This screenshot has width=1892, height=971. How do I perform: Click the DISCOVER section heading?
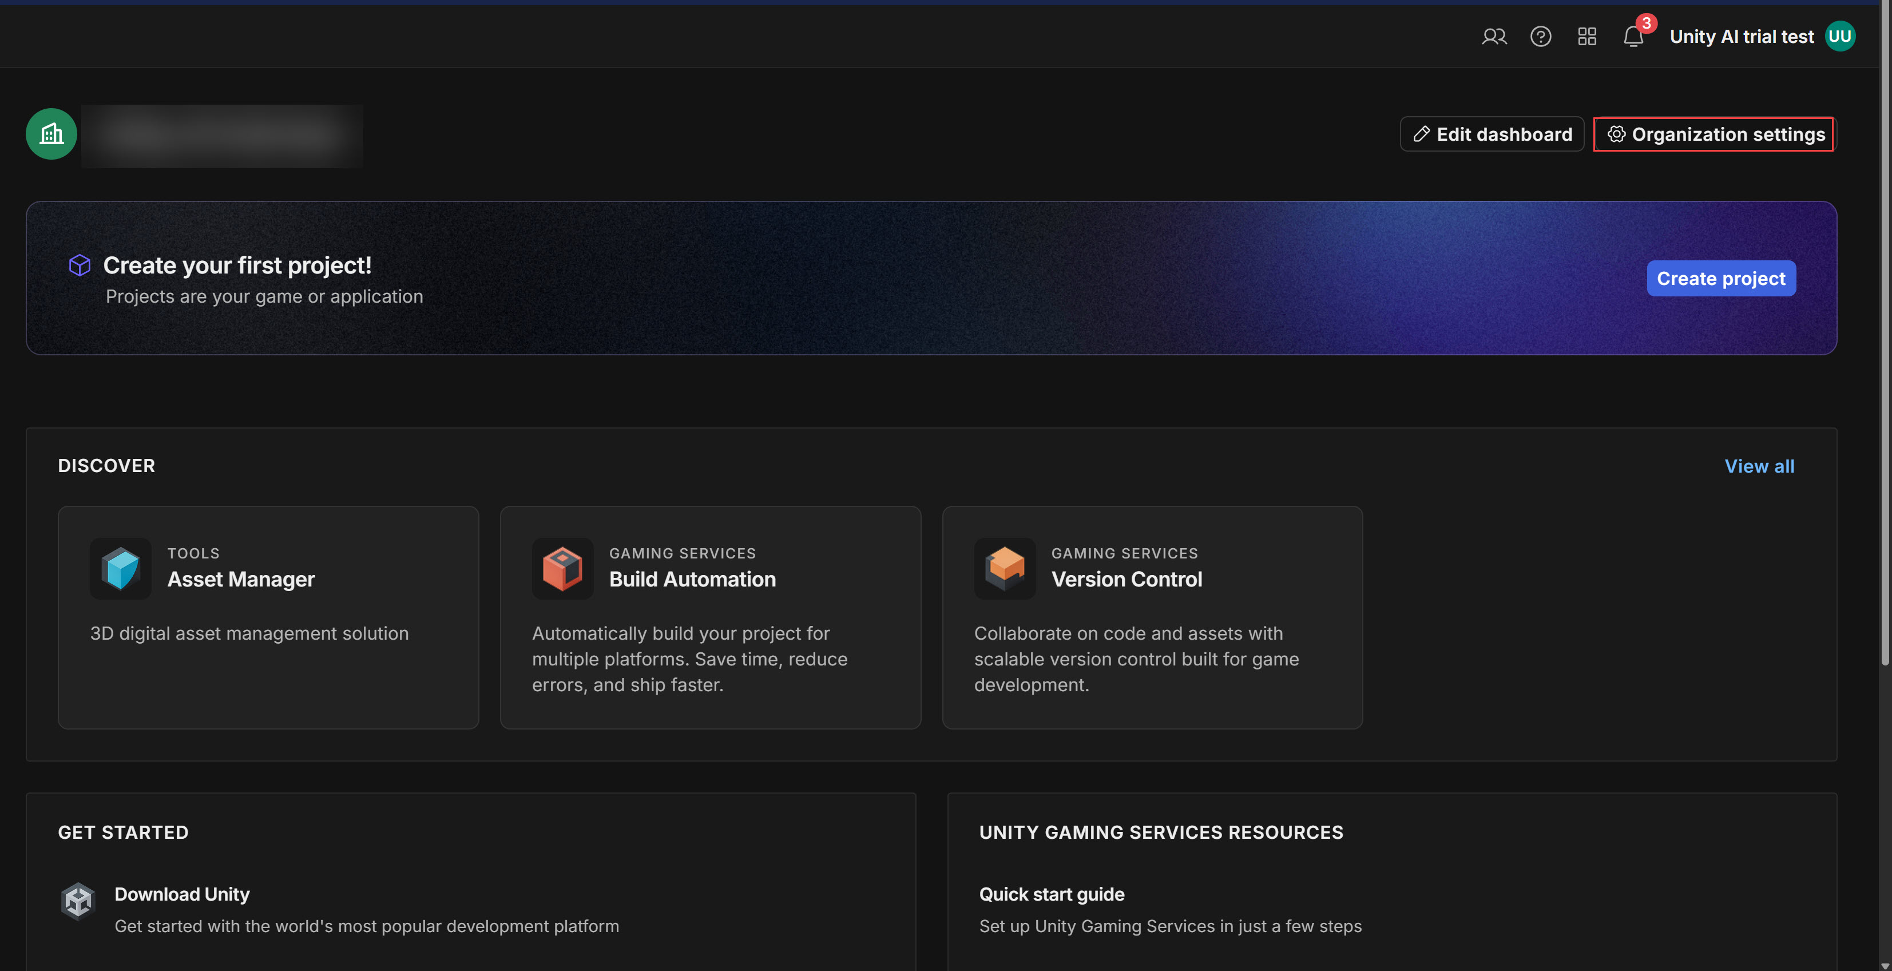(x=106, y=466)
